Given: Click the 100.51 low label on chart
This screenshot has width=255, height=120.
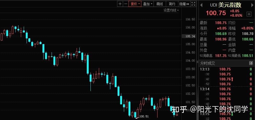Looking at the screenshot, I should pyautogui.click(x=144, y=116).
